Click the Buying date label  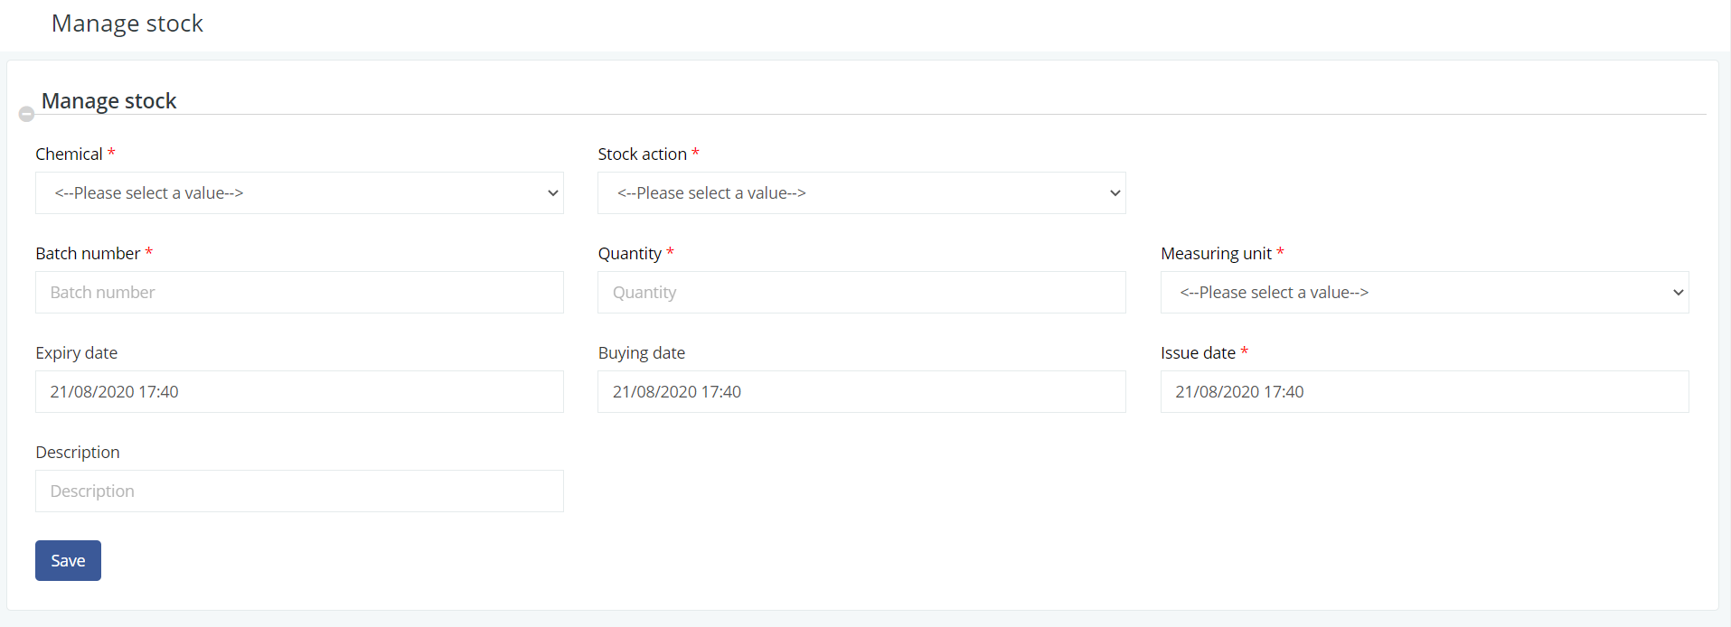click(x=641, y=353)
